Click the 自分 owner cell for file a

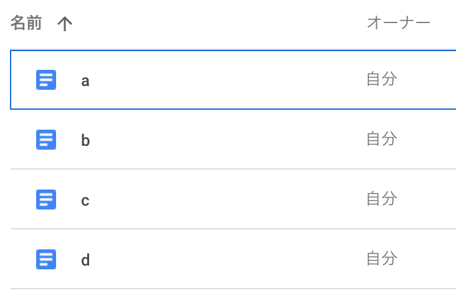tap(381, 79)
